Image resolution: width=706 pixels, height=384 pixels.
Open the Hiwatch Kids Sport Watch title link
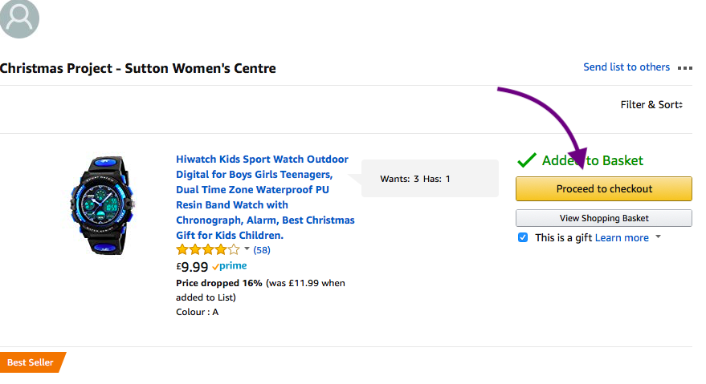(x=265, y=197)
